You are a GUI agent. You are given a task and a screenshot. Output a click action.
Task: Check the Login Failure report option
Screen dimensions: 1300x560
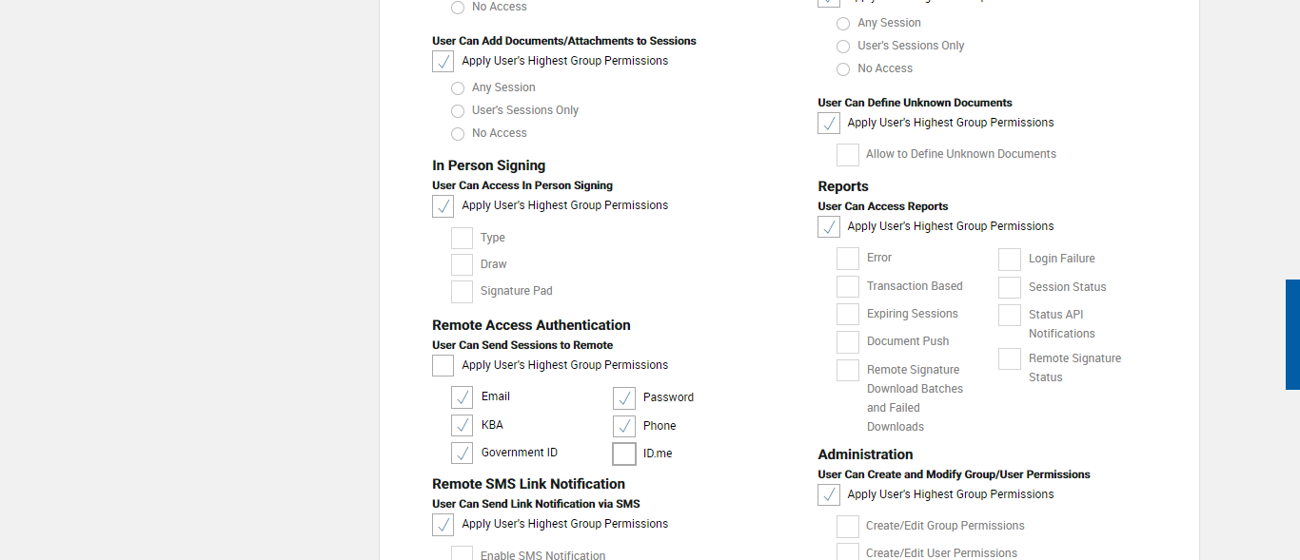coord(1010,260)
